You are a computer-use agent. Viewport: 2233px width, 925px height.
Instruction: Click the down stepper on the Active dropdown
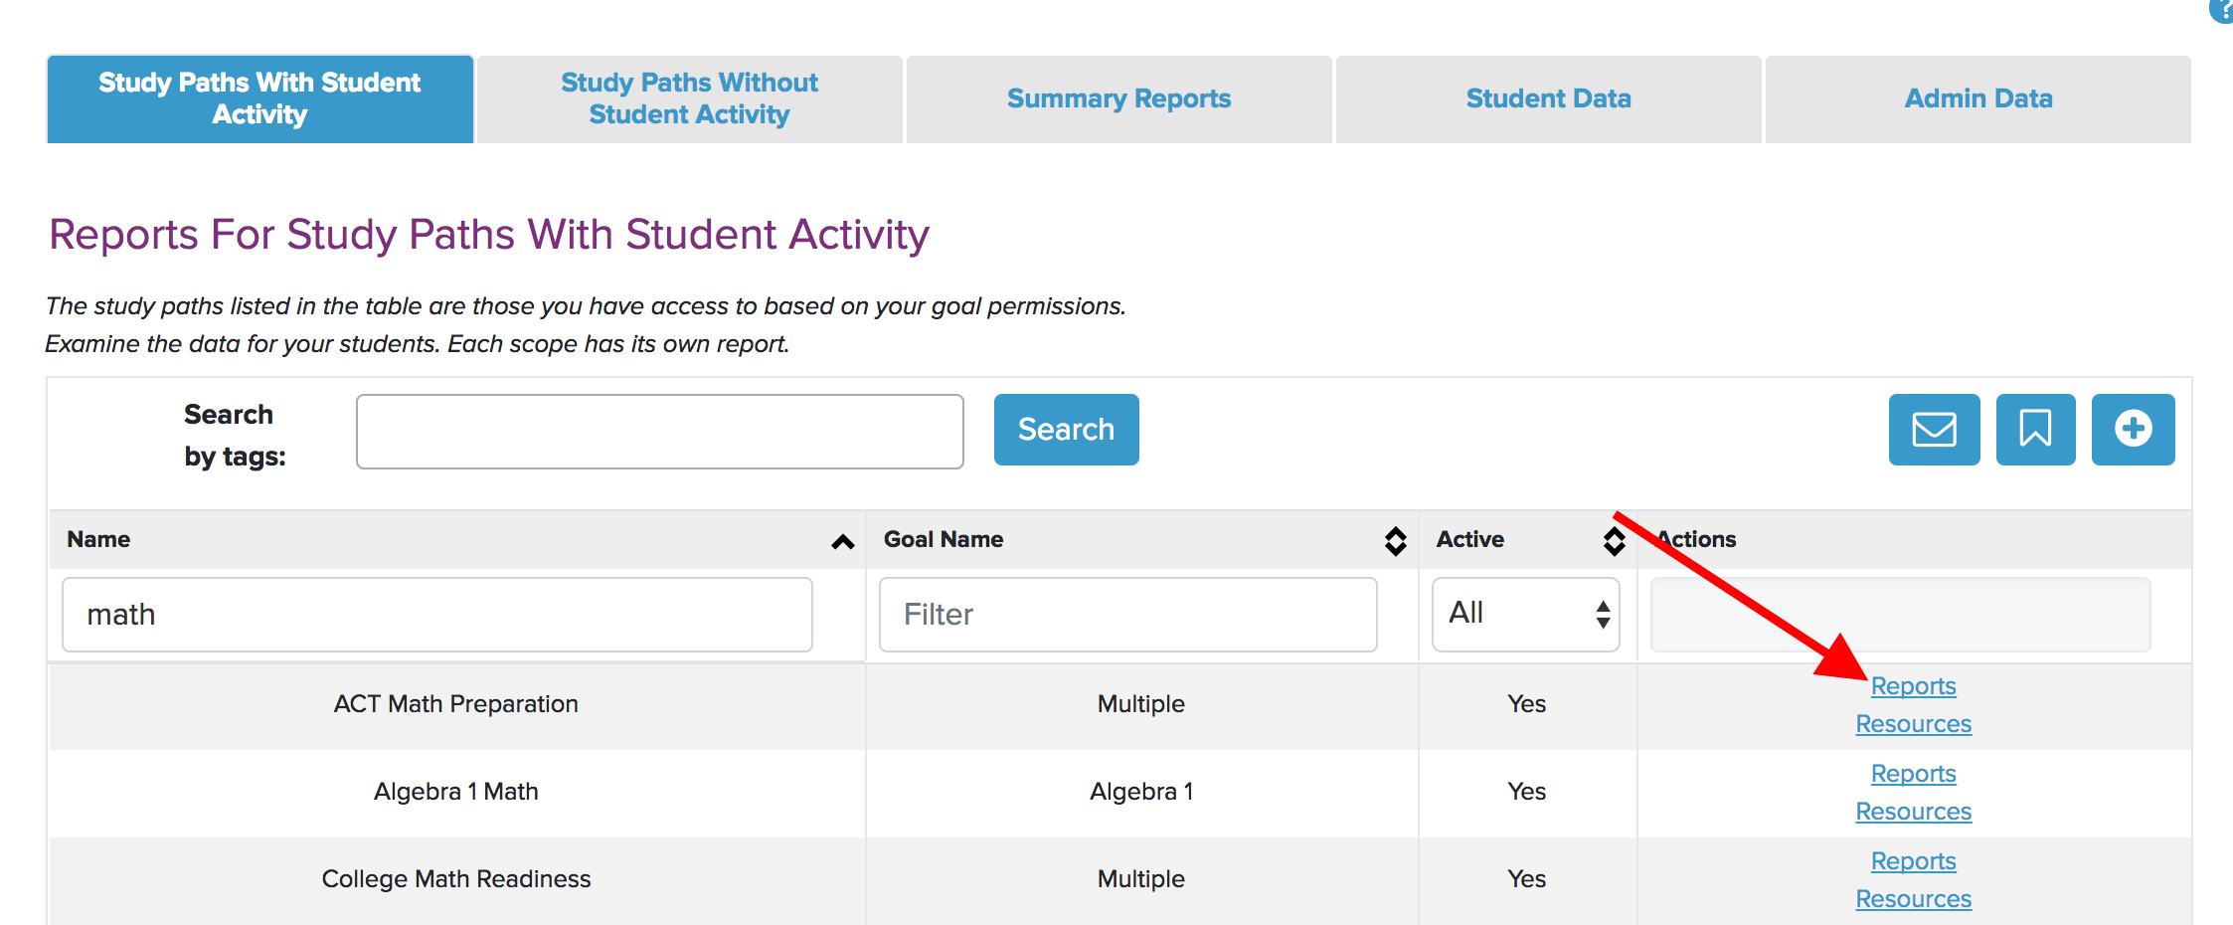[1602, 624]
